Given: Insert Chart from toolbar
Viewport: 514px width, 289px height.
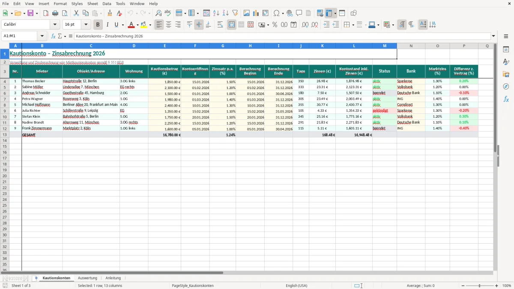Looking at the screenshot, I should pyautogui.click(x=256, y=13).
